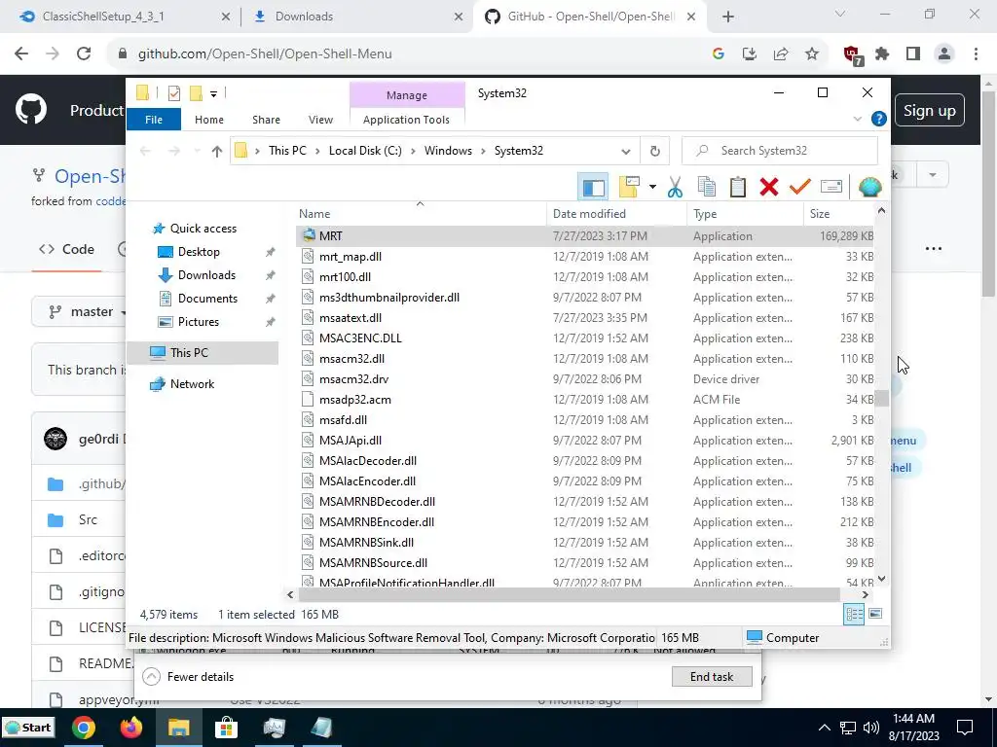Sort by Date modified column header
Screen dimensions: 997x747
[616, 214]
